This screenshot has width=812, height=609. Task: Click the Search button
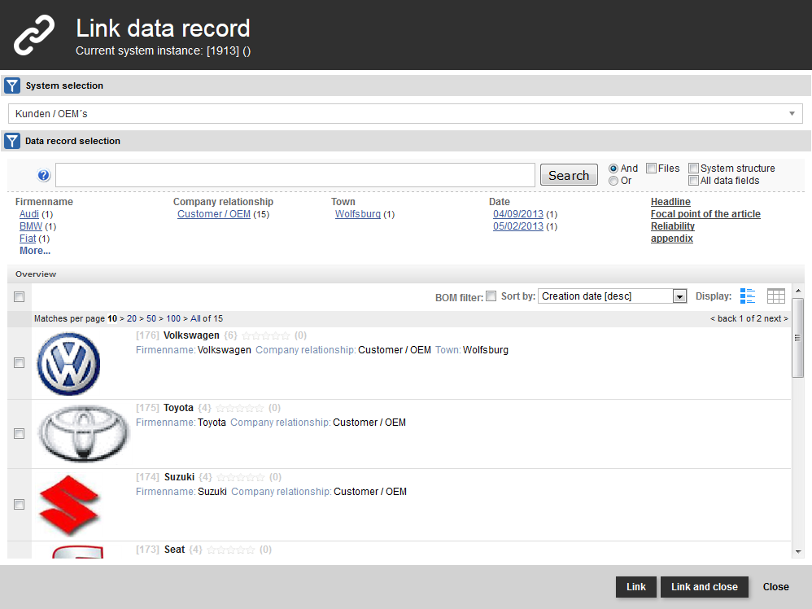pos(569,175)
